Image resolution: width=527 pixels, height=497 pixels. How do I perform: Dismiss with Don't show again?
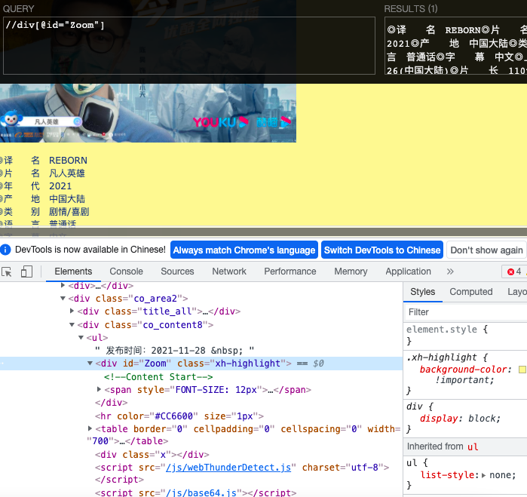click(x=486, y=250)
